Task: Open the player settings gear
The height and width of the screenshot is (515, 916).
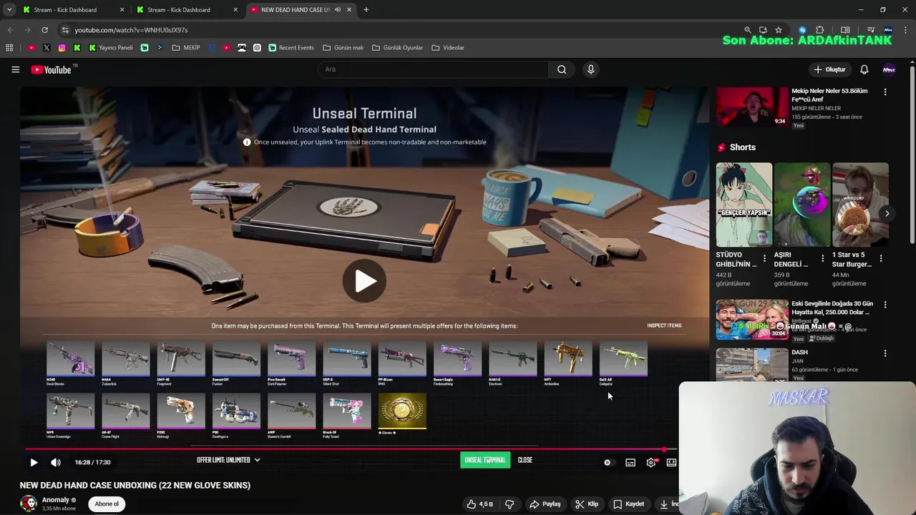Action: point(651,462)
